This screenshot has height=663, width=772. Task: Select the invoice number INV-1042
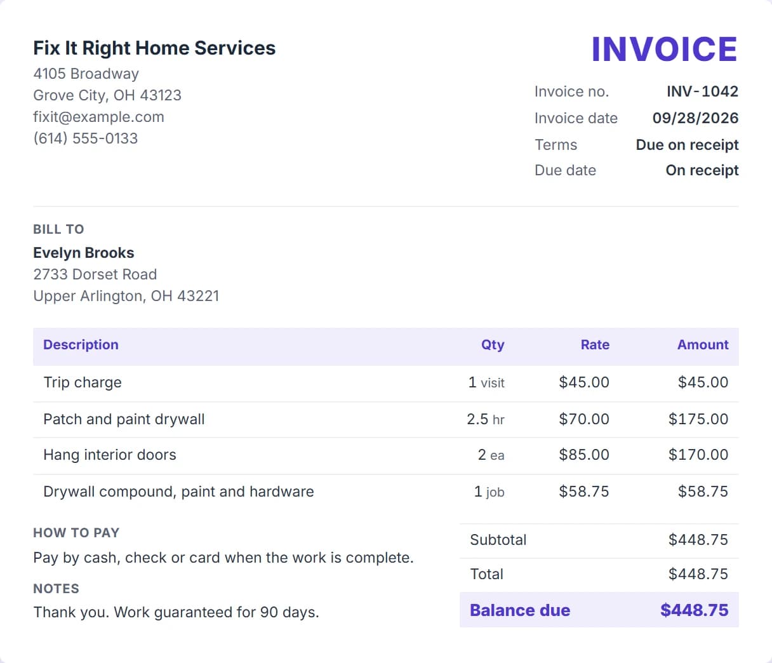(x=702, y=91)
